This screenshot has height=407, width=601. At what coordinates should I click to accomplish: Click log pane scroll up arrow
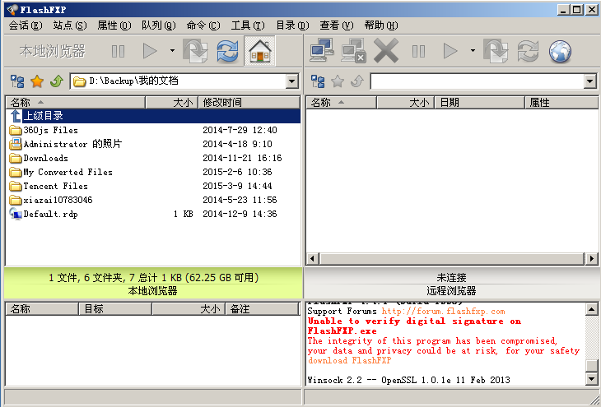[591, 309]
